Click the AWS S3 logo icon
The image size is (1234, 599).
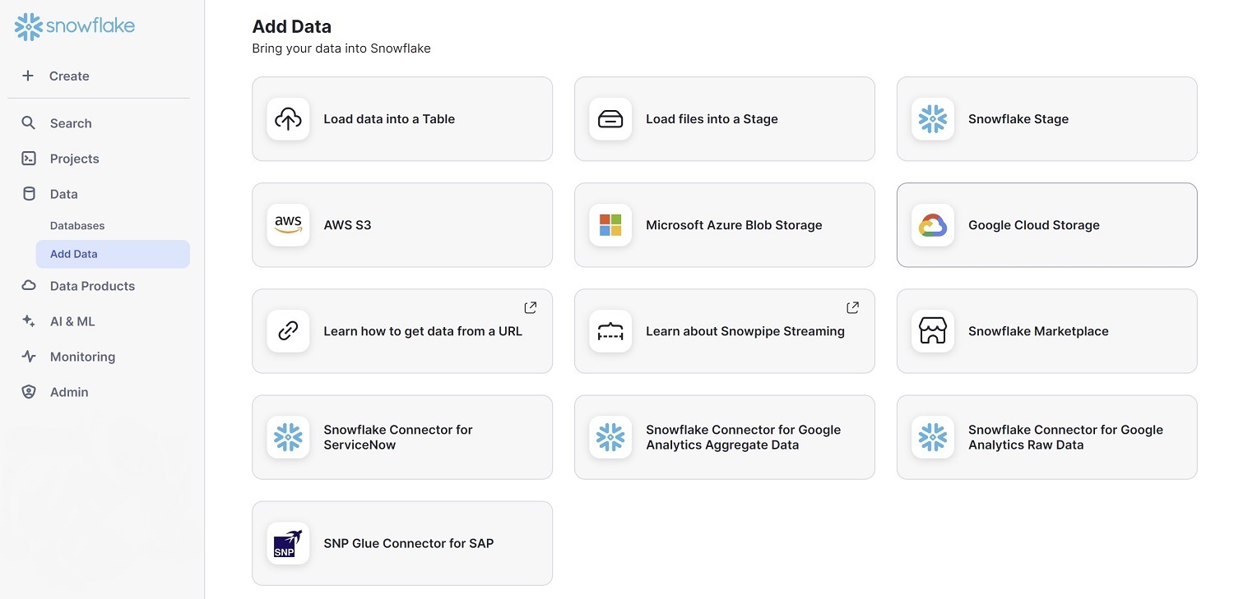pos(288,225)
